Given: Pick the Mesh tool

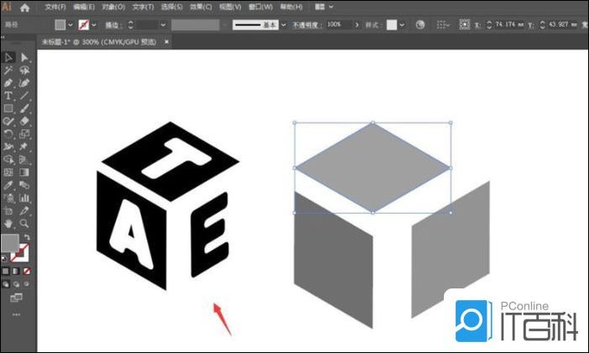Looking at the screenshot, I should [8, 173].
